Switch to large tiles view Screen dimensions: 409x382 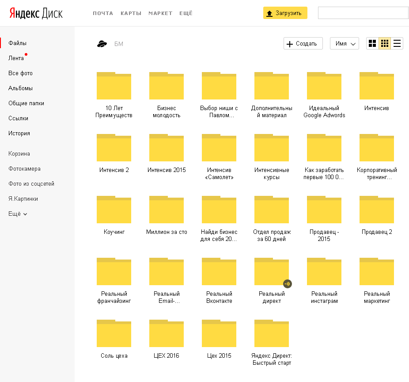(372, 43)
